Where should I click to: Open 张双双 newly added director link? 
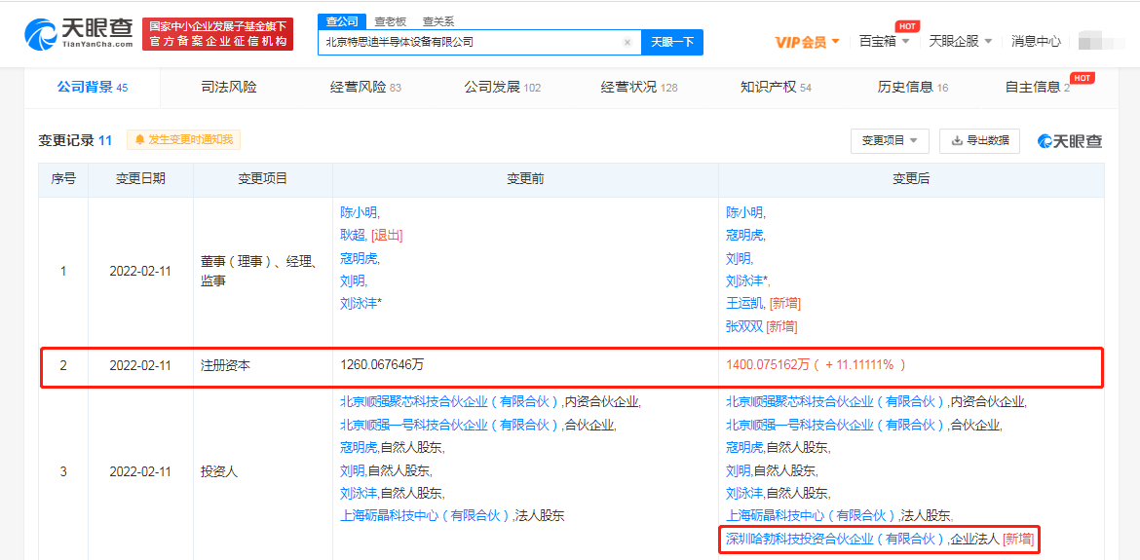coord(744,326)
